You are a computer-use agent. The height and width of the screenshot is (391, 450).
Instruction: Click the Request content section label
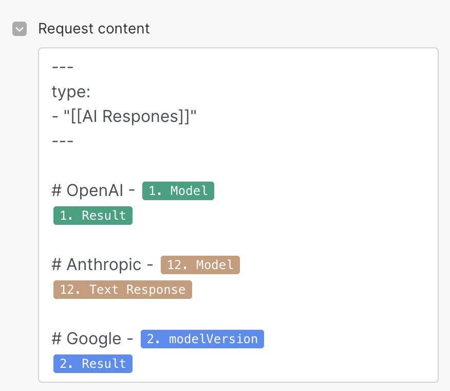(x=93, y=28)
